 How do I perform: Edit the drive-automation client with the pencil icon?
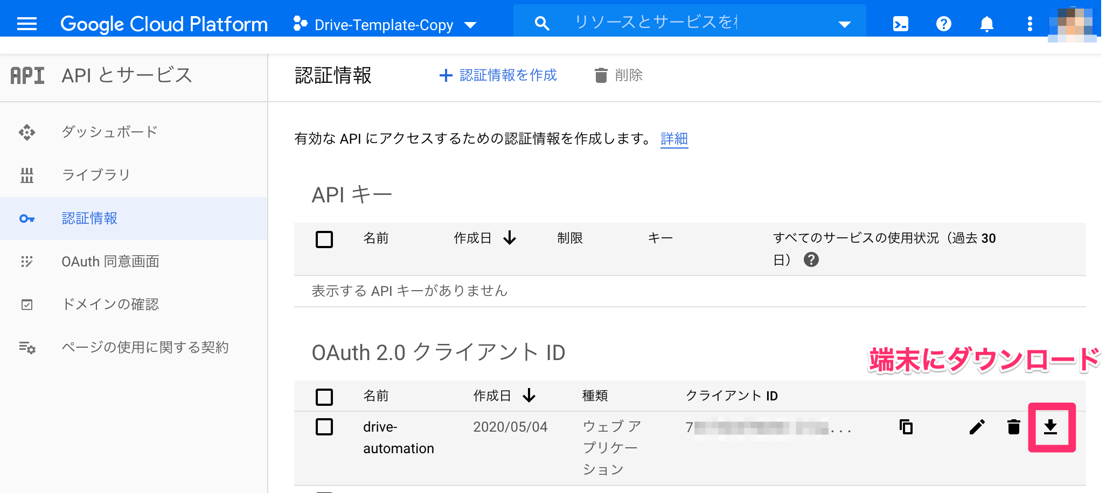[x=977, y=427]
